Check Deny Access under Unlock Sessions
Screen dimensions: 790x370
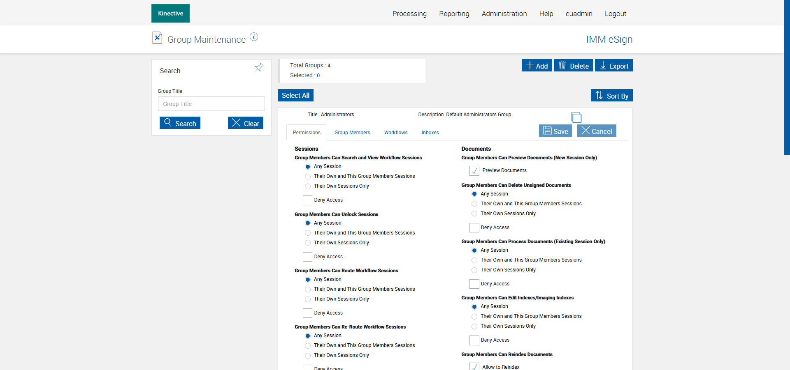coord(307,257)
